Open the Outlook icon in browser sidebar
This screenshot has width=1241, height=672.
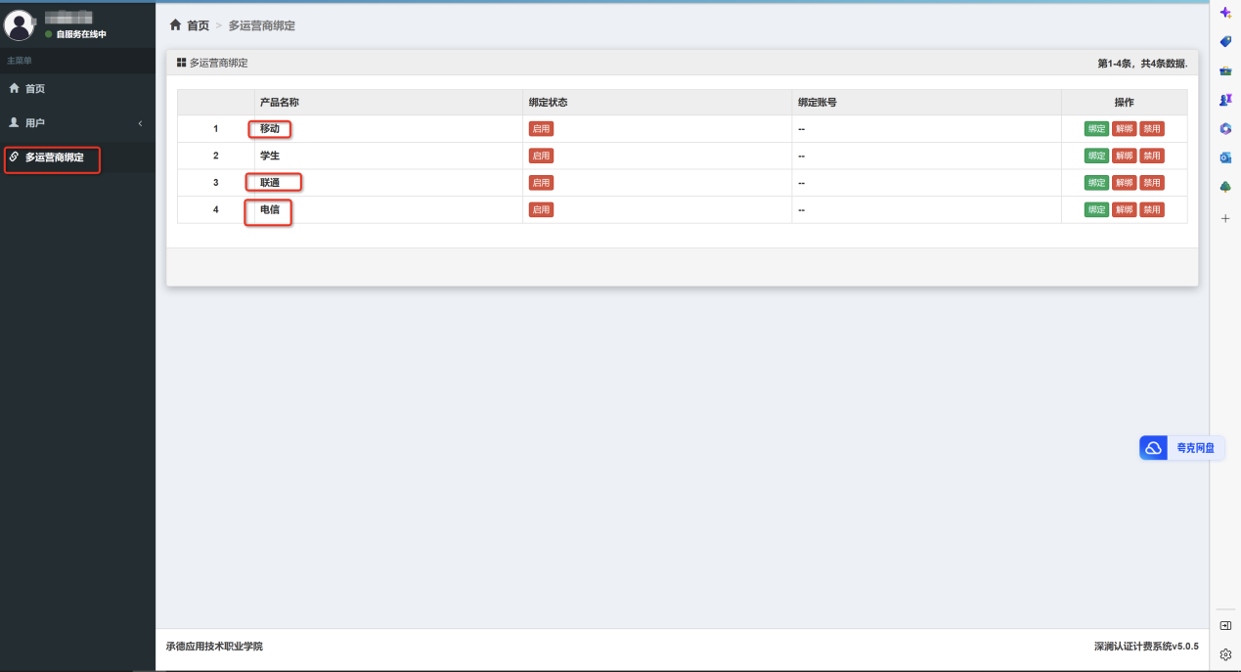point(1225,157)
